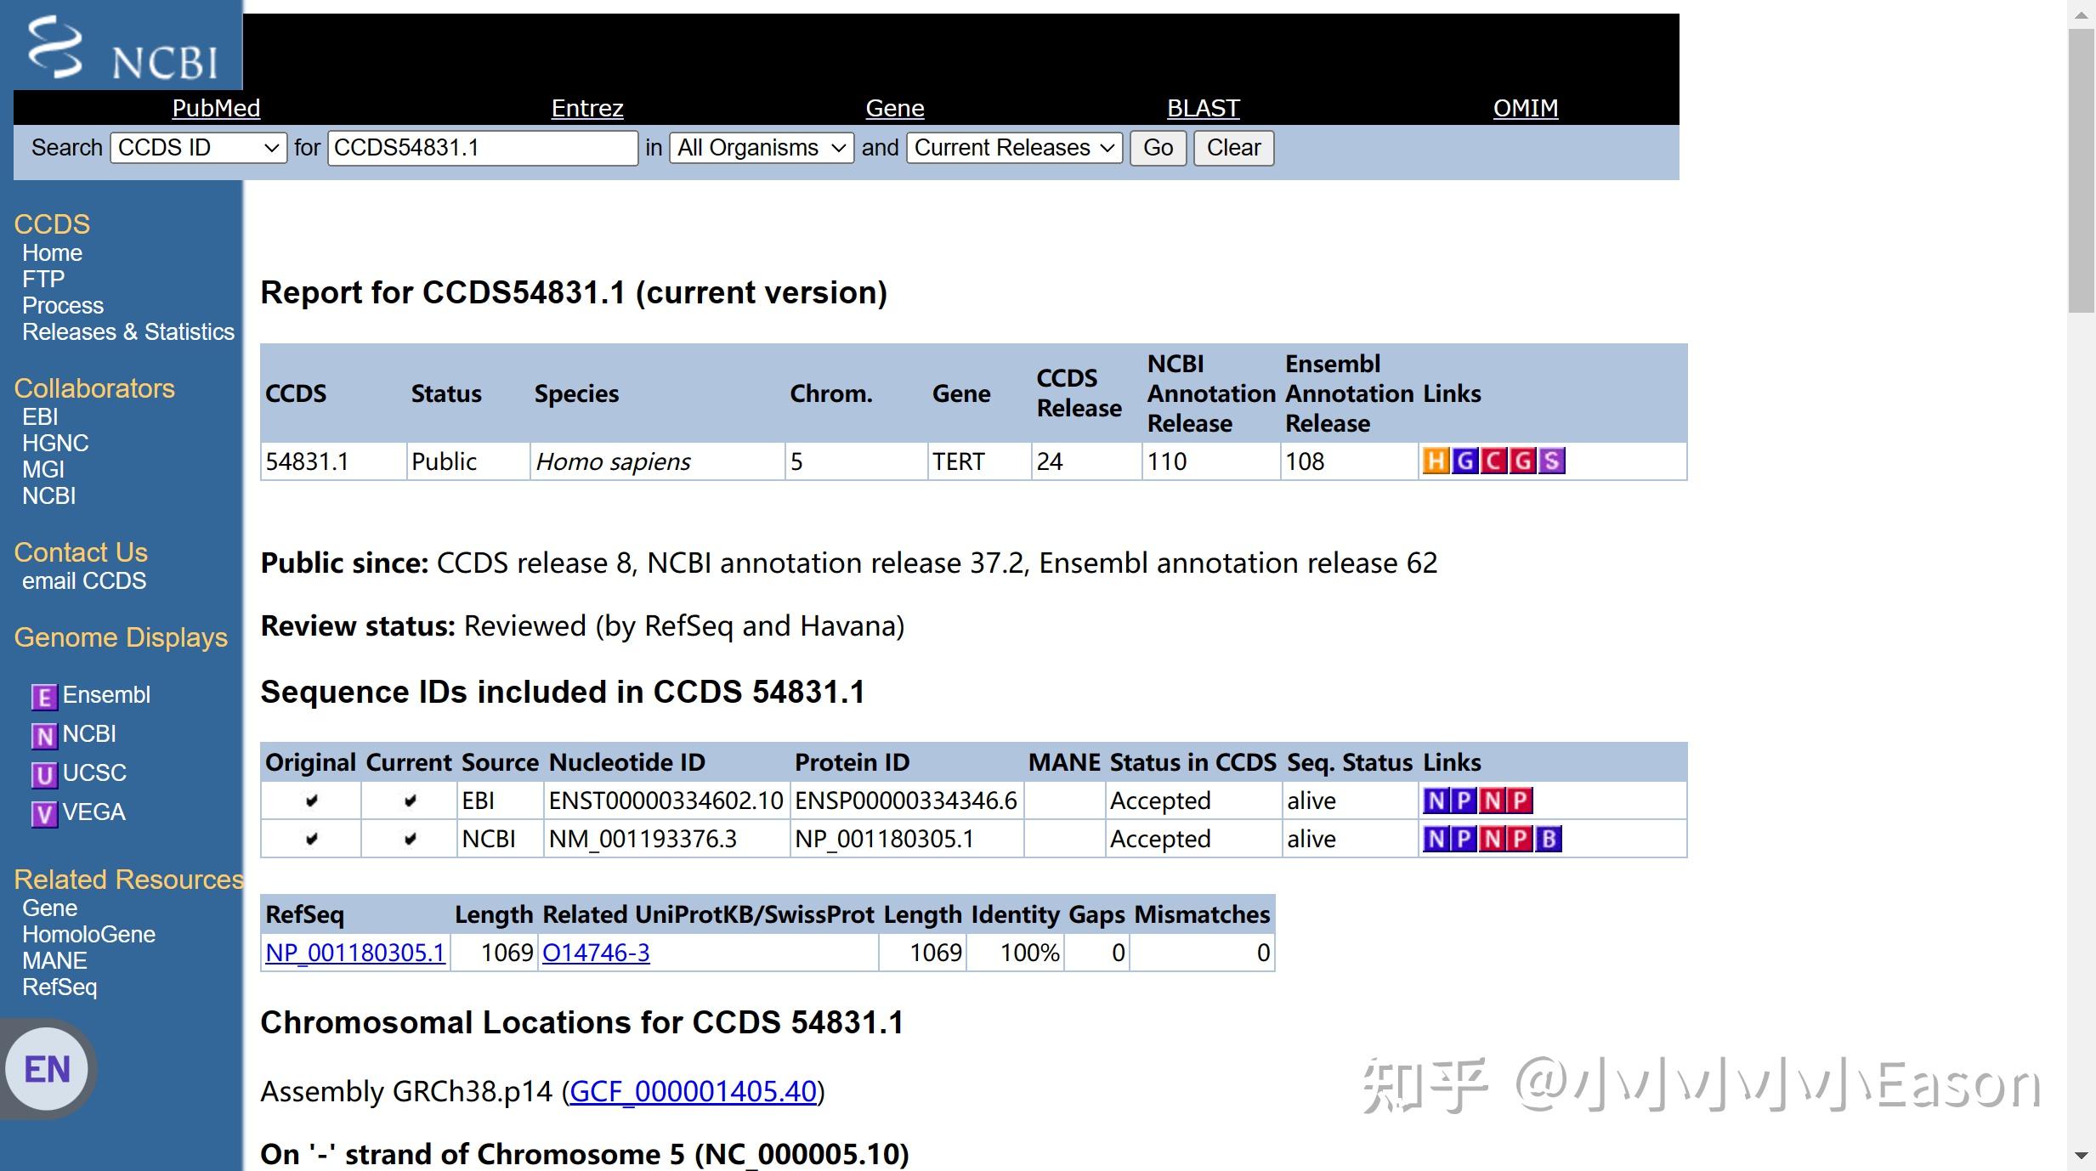This screenshot has width=2096, height=1171.
Task: Open the HGNC collaborator link
Action: click(55, 444)
